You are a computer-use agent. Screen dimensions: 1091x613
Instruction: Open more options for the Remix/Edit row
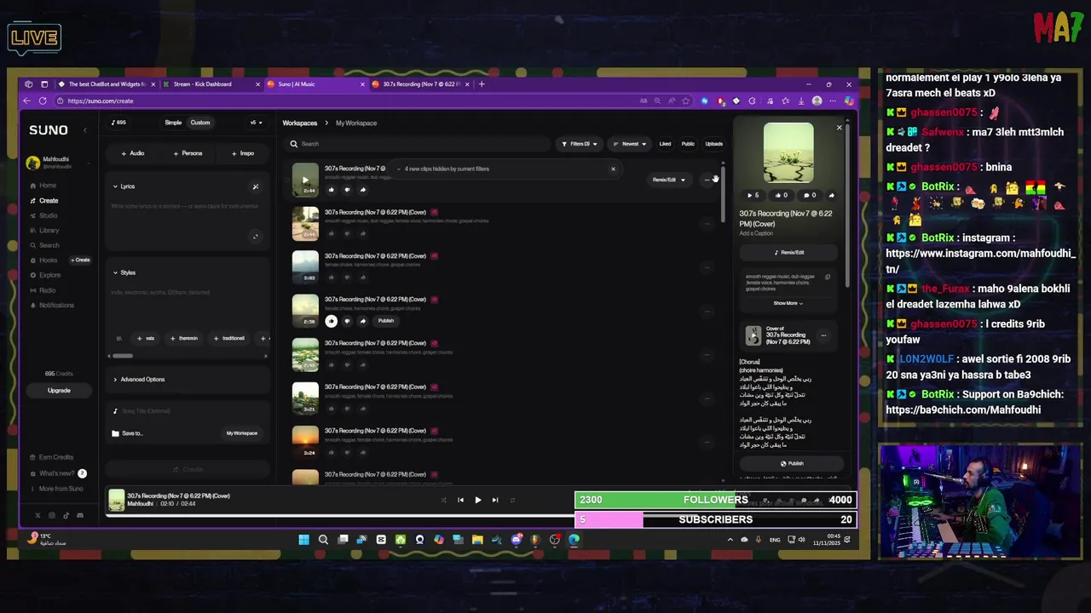[x=707, y=180]
